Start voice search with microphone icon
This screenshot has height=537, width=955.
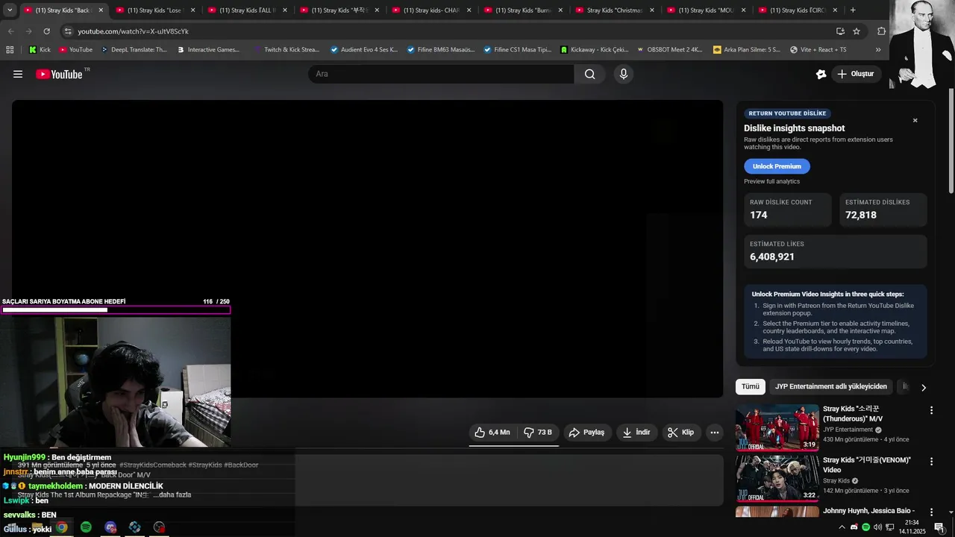point(624,74)
